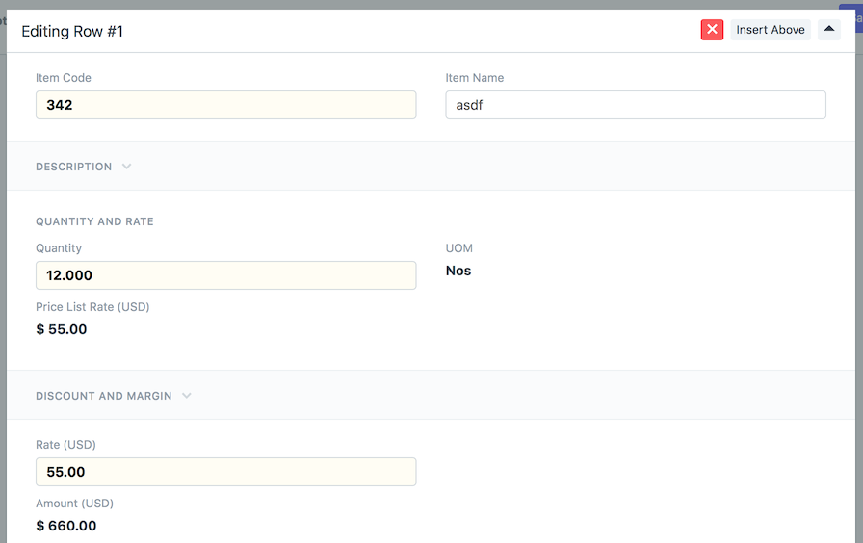
Task: Click the QUANTITY AND RATE section heading
Action: click(94, 221)
